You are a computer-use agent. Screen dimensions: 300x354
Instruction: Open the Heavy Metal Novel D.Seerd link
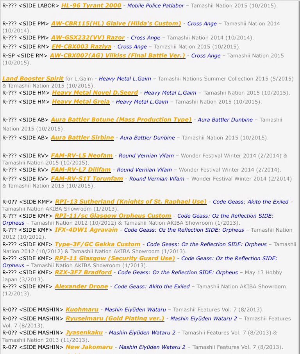(95, 93)
